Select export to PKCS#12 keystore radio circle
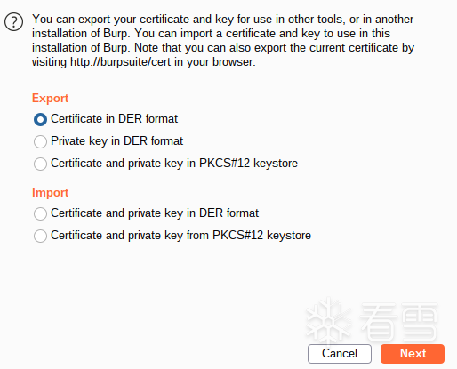 40,164
